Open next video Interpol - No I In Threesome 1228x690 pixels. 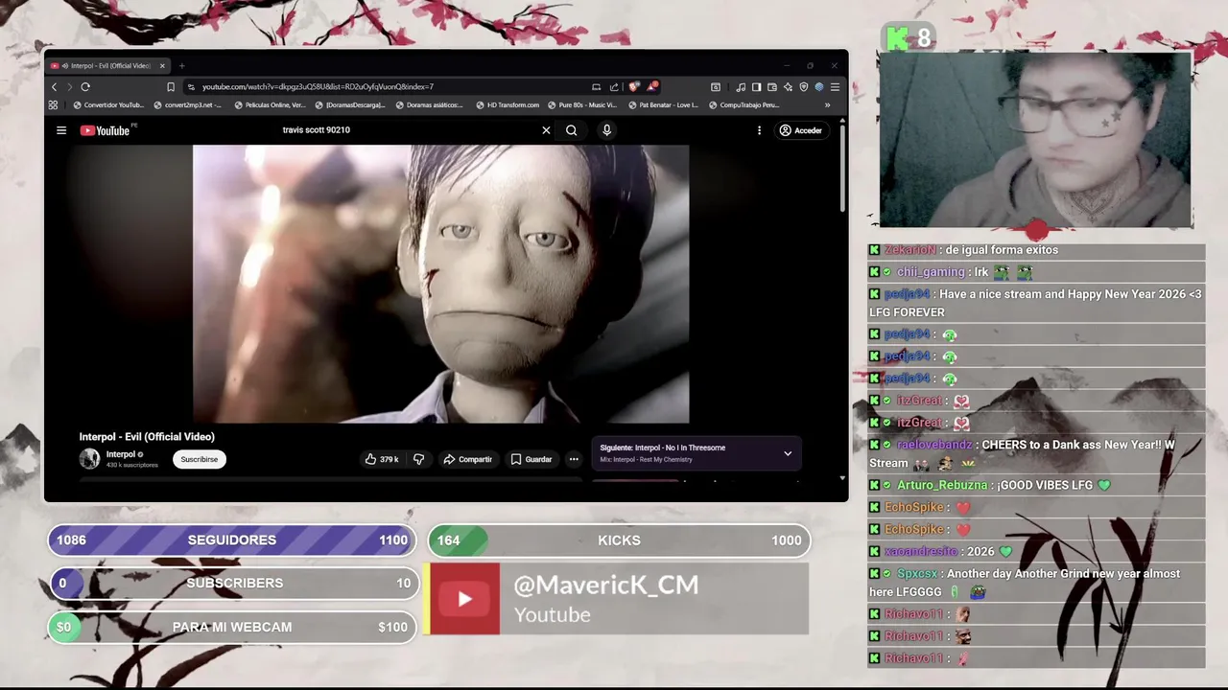(x=663, y=448)
